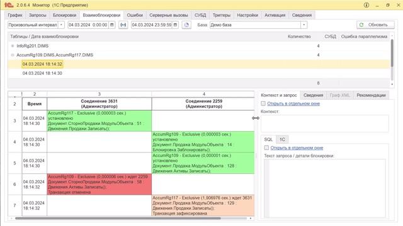Click the AccumRg109 Exclusive (0,000001 сек.) cell
Screen dimensions: 403x226
click(x=203, y=163)
